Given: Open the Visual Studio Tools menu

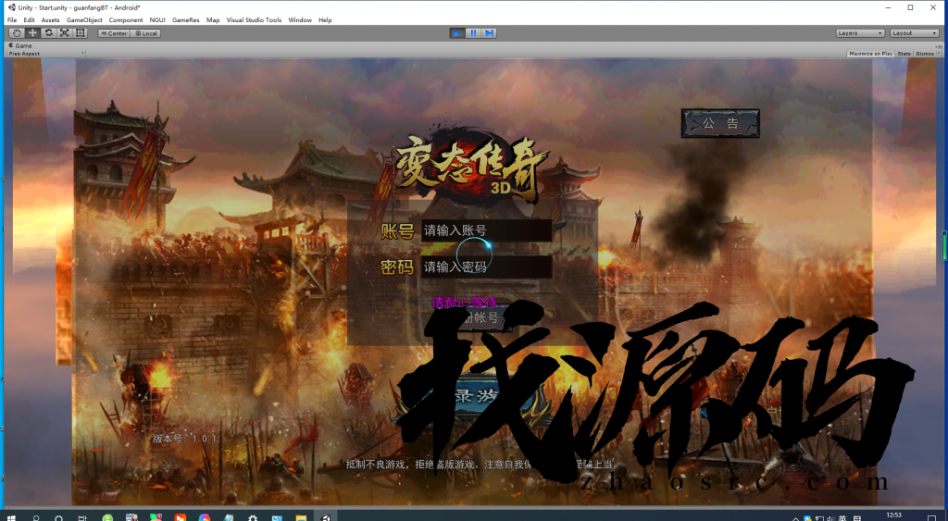Looking at the screenshot, I should pyautogui.click(x=254, y=20).
